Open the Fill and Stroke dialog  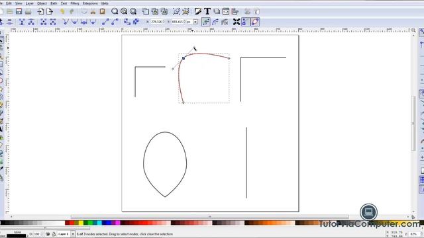(x=198, y=11)
